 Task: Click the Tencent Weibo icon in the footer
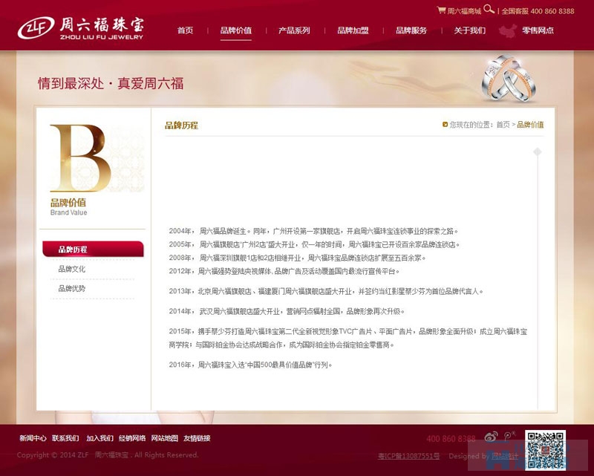[510, 436]
